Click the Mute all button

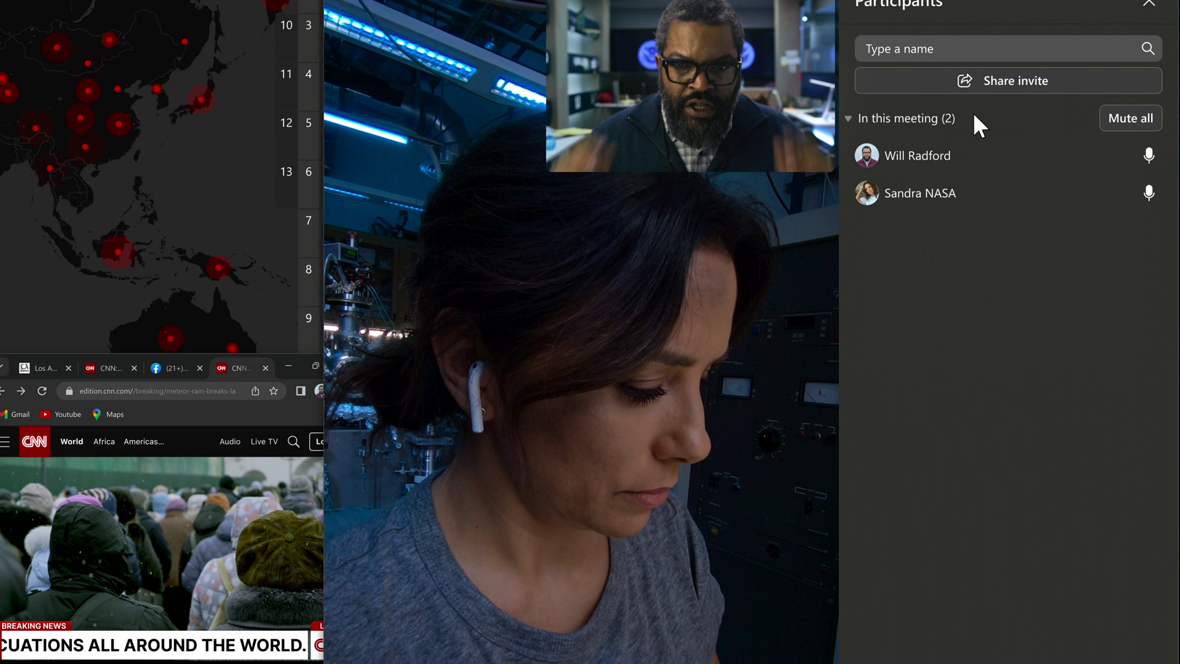point(1130,118)
